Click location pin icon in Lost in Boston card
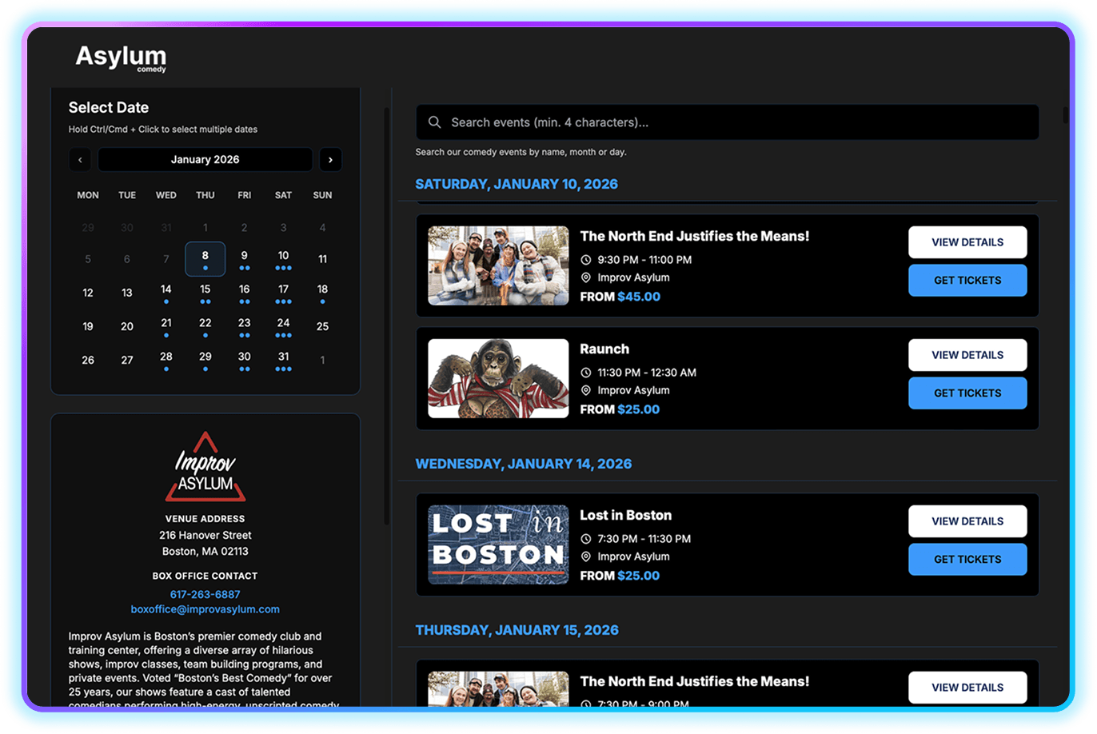Viewport: 1097px width, 734px height. click(585, 556)
